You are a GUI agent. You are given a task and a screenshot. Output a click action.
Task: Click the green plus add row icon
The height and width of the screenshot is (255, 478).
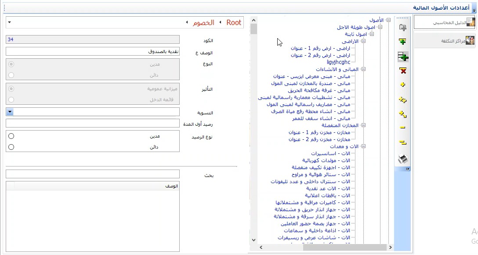(x=403, y=42)
